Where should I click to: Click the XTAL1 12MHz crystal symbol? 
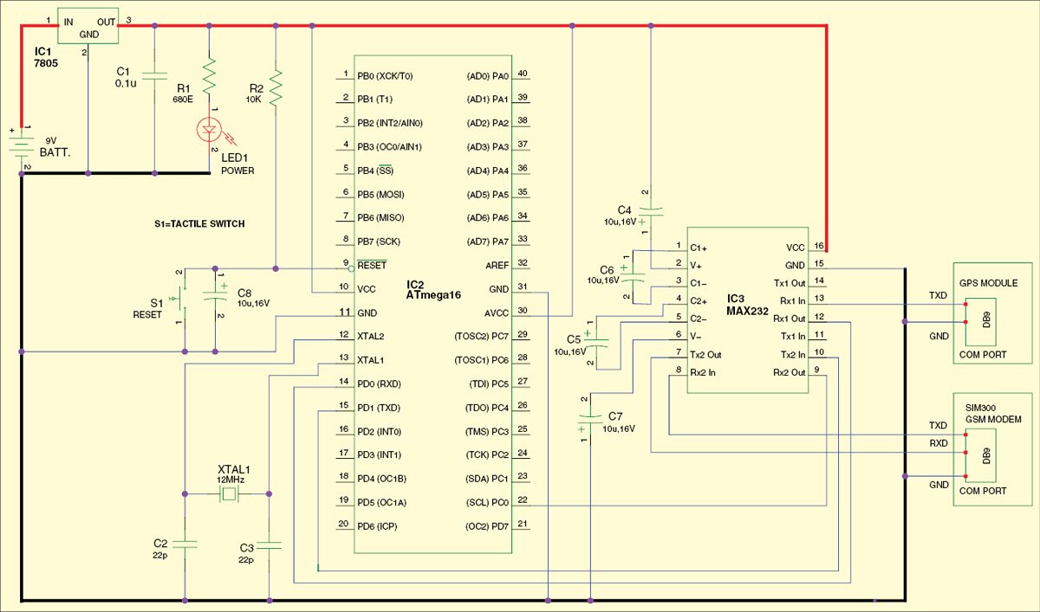[x=229, y=493]
